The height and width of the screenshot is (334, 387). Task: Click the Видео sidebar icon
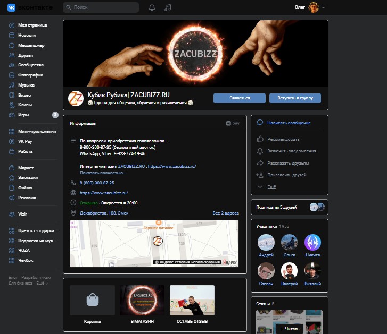point(12,95)
